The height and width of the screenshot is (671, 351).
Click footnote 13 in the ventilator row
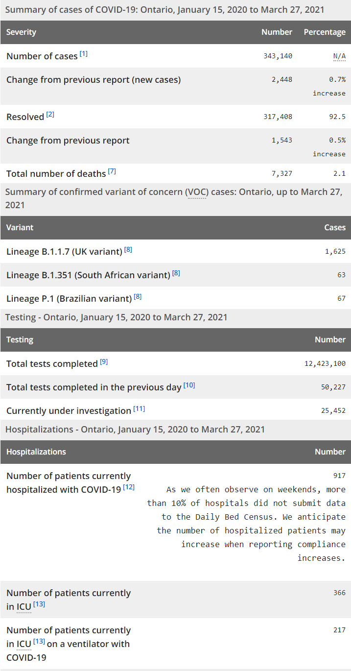click(x=39, y=642)
